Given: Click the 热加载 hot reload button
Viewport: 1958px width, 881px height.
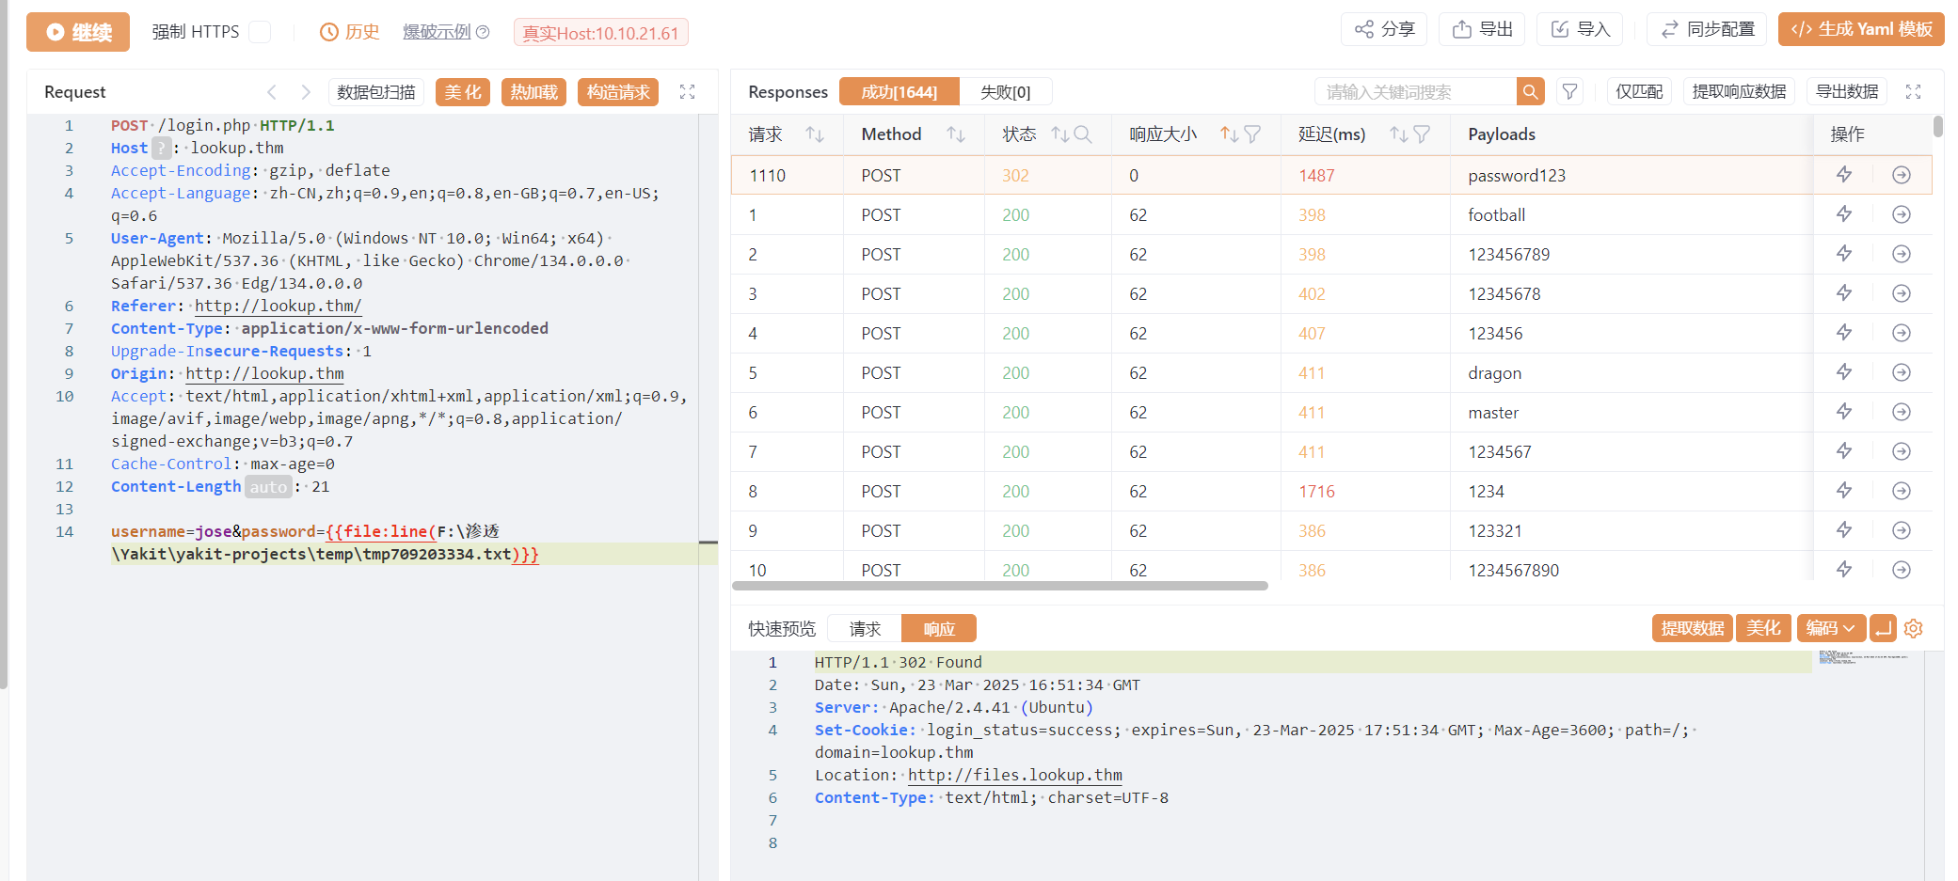Looking at the screenshot, I should tap(534, 92).
